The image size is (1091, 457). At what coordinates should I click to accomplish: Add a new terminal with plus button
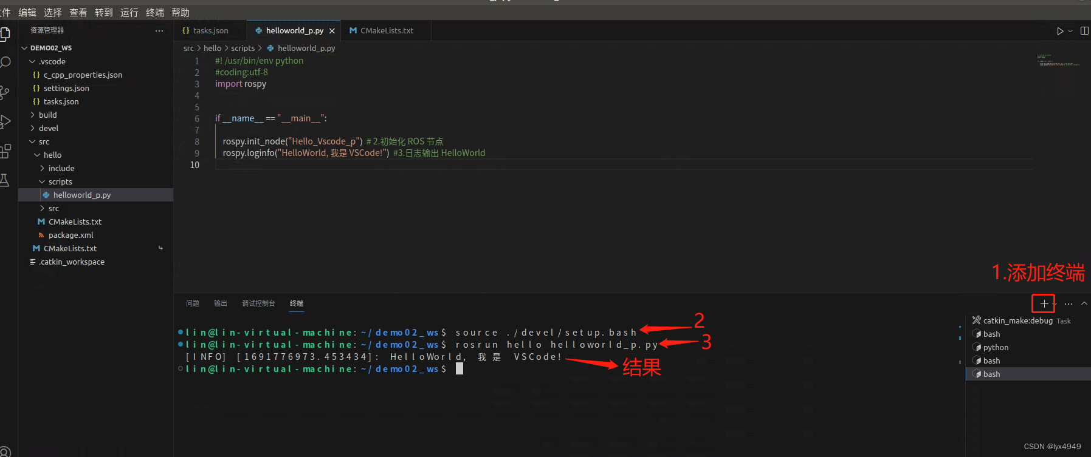[1044, 303]
